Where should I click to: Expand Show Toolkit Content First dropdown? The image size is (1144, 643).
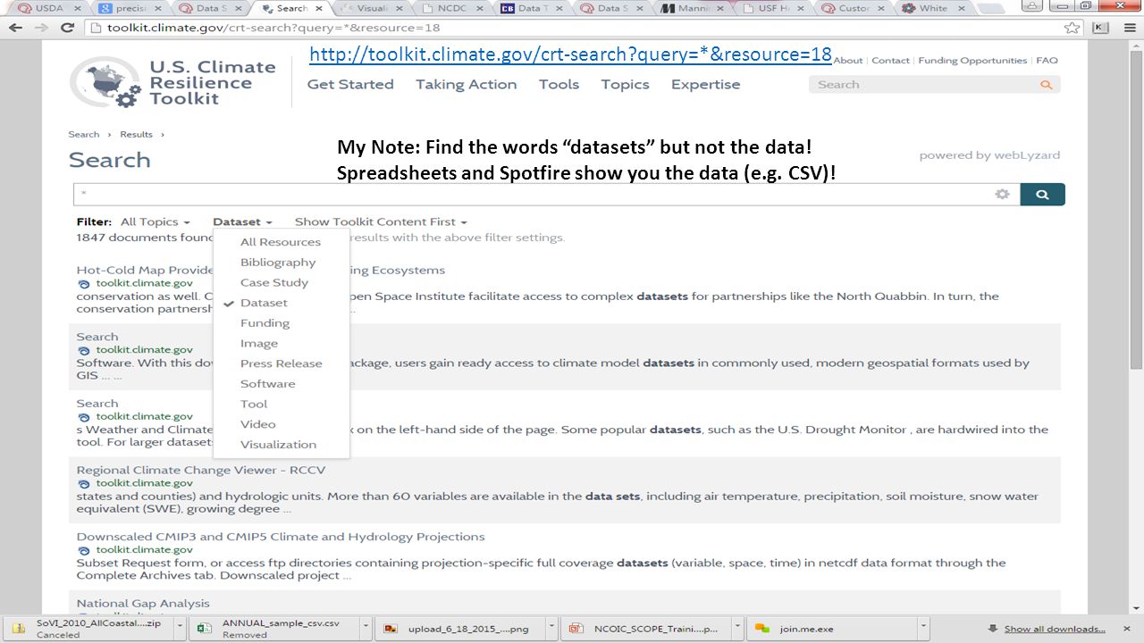click(x=381, y=221)
